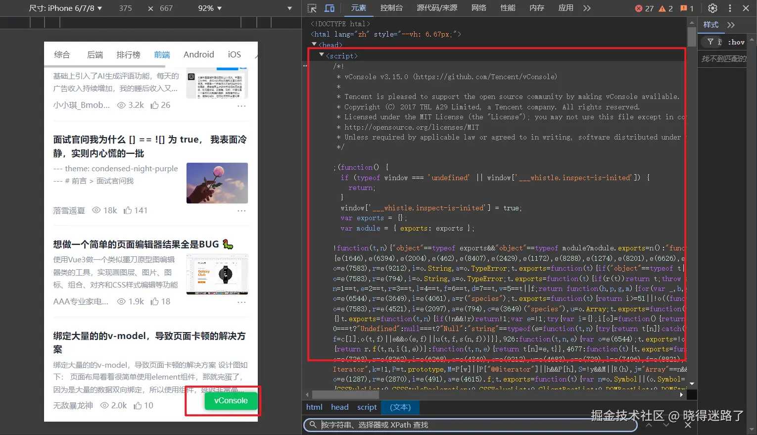This screenshot has width=757, height=435.
Task: Click the author name 无敌暴龙神
Action: (73, 405)
